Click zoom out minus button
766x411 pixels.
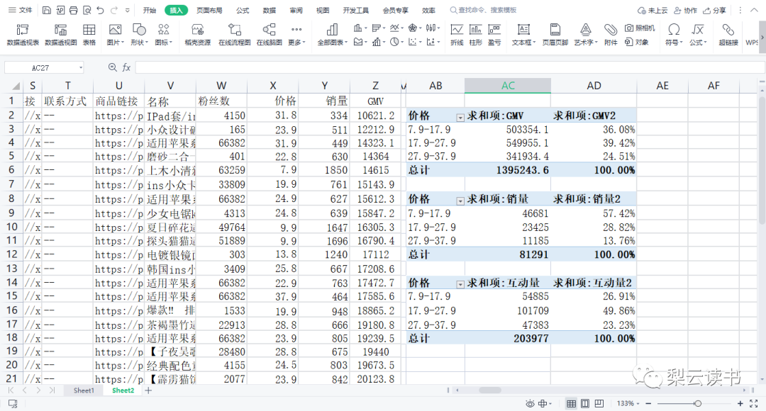click(x=649, y=403)
